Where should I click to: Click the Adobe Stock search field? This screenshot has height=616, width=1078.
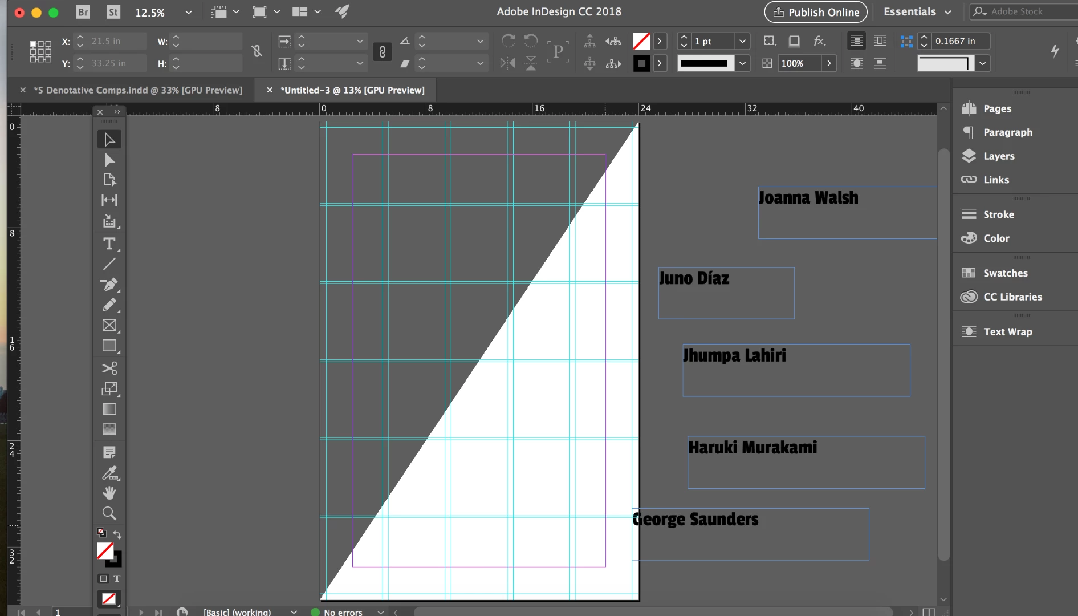1024,11
